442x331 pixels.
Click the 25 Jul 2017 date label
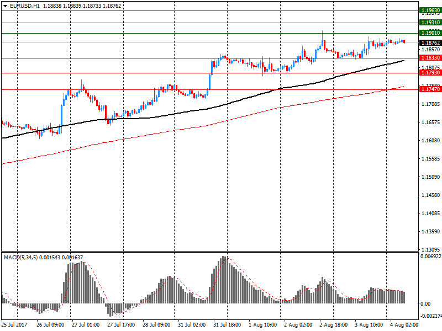tap(14, 325)
